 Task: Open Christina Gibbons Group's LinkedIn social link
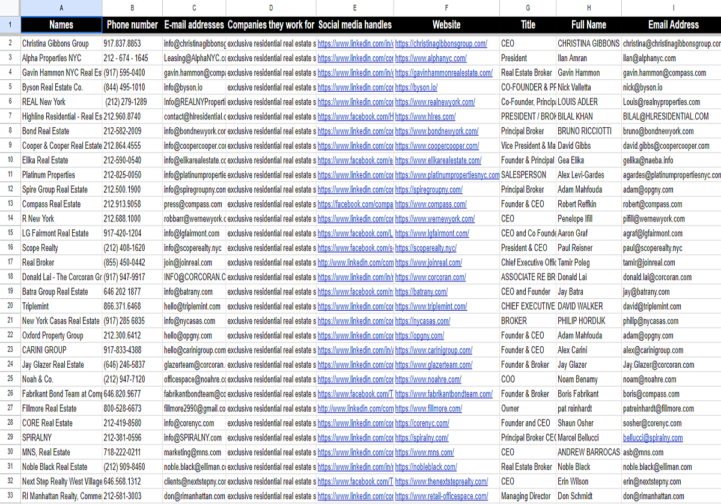(x=355, y=44)
